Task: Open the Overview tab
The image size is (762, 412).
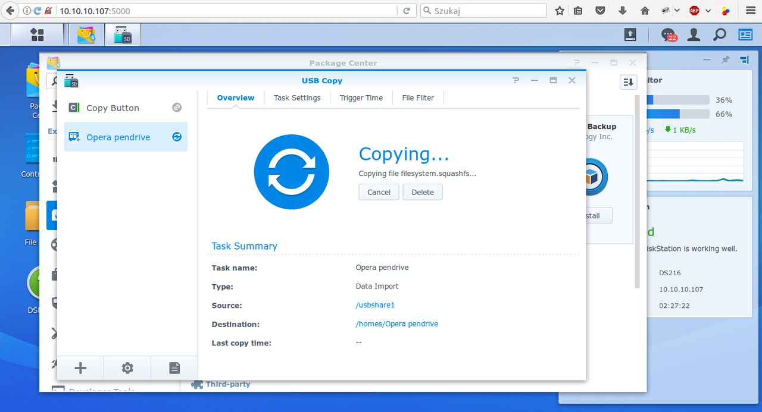Action: tap(236, 98)
